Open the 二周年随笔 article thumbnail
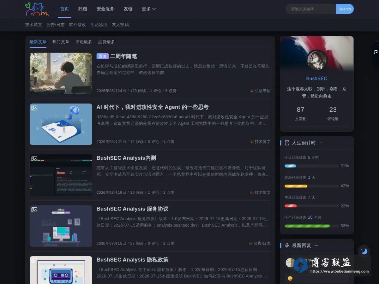The height and width of the screenshot is (284, 379). click(x=61, y=74)
